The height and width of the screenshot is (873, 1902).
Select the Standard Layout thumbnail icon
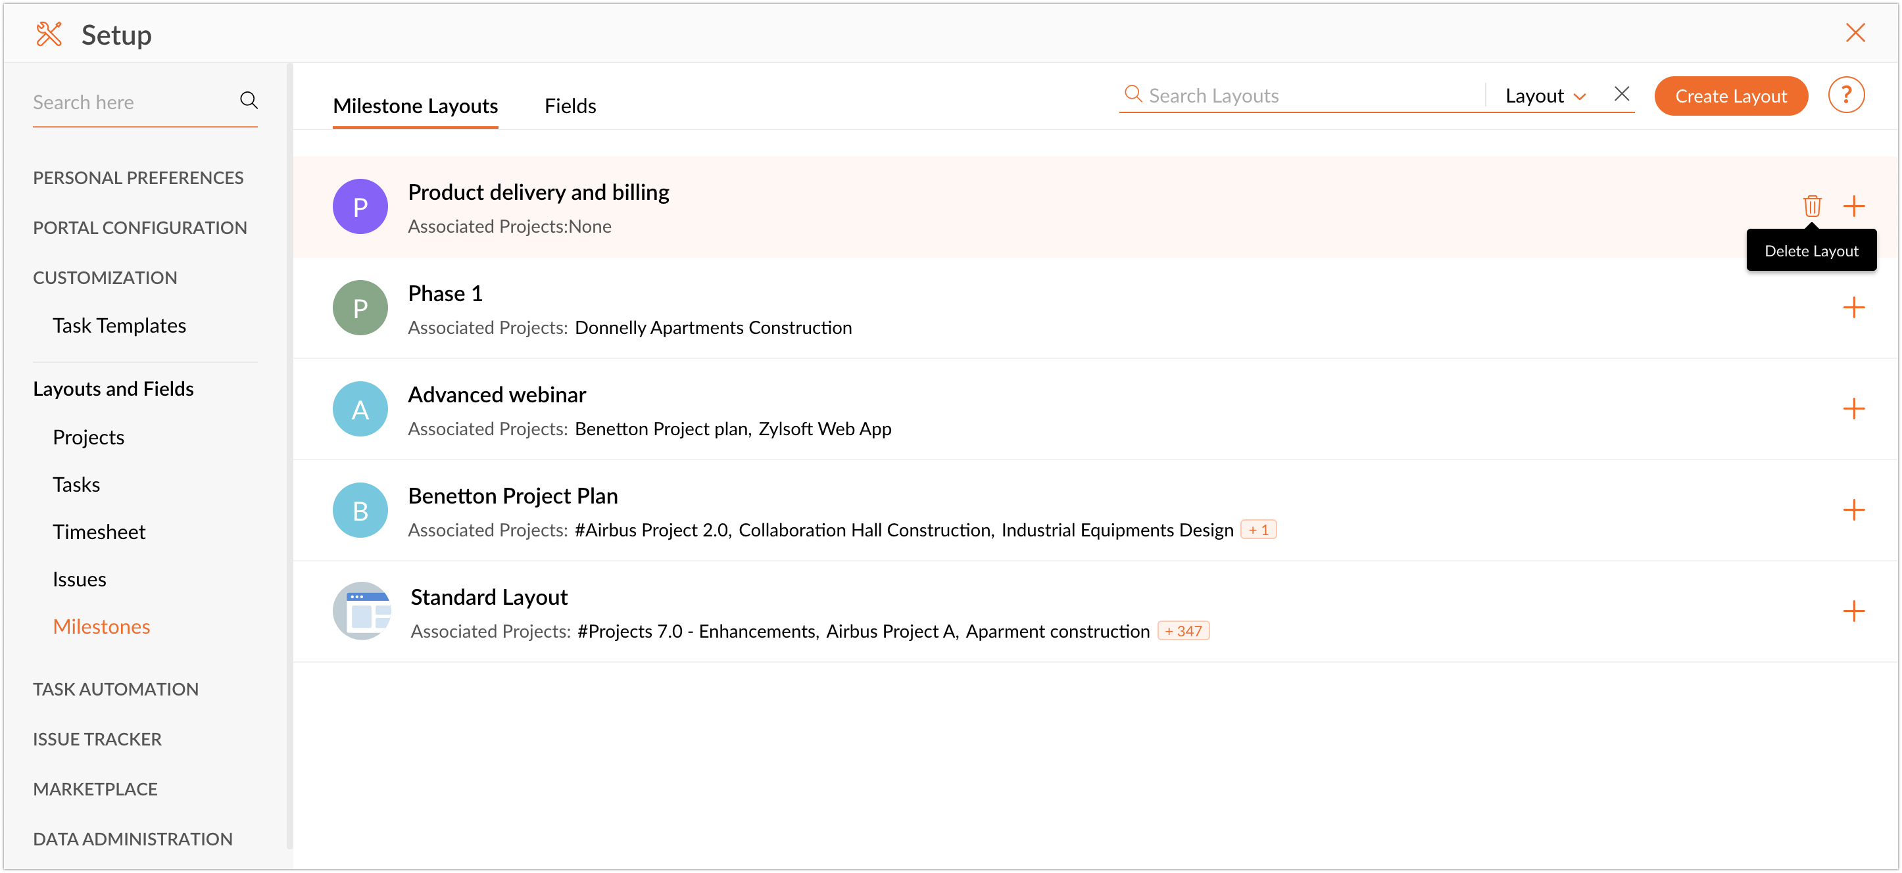[361, 610]
